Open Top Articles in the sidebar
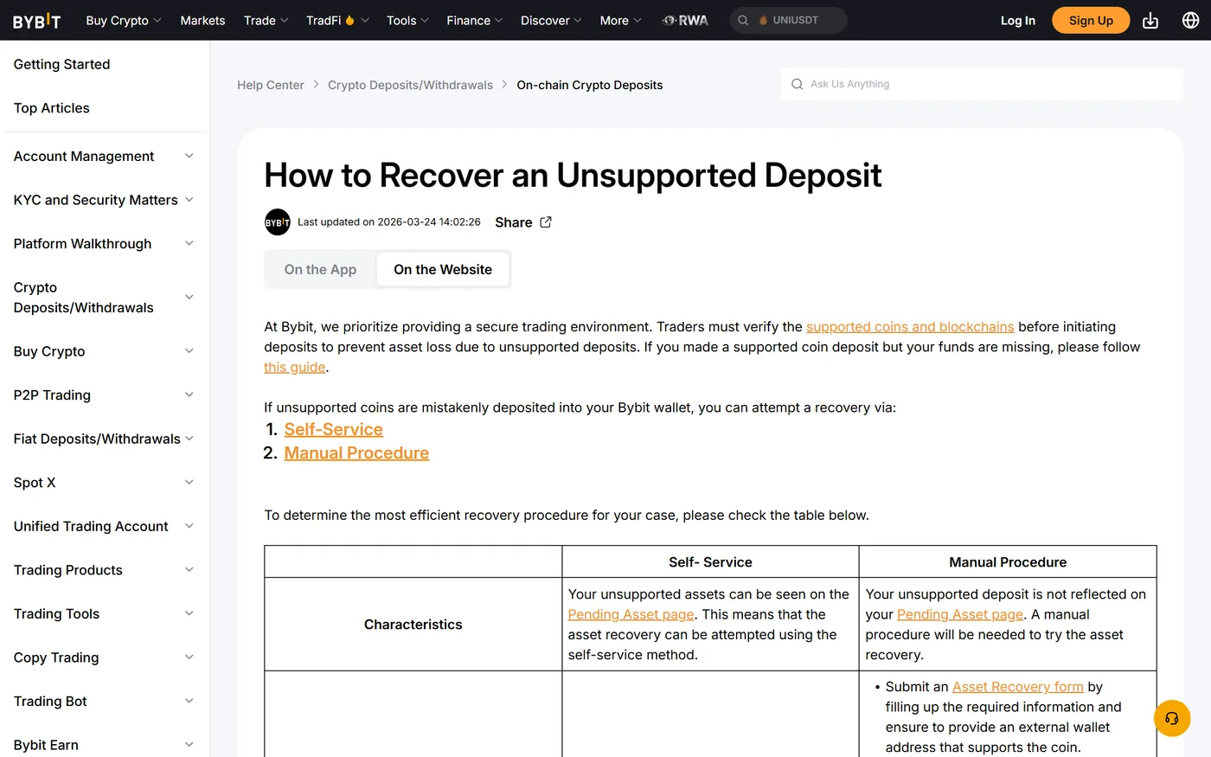The width and height of the screenshot is (1211, 757). pyautogui.click(x=52, y=108)
